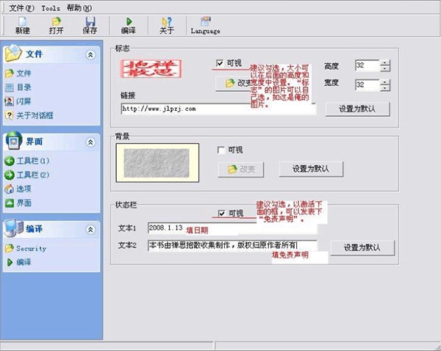Image resolution: width=441 pixels, height=351 pixels.
Task: Click the gray background texture preview
Action: pyautogui.click(x=157, y=163)
